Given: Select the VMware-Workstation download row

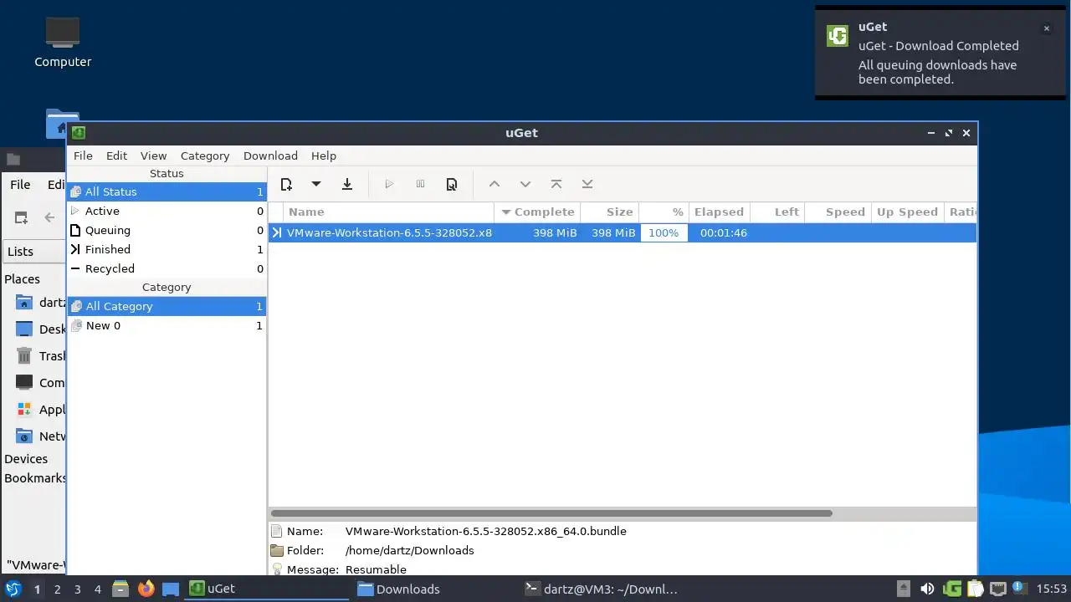Looking at the screenshot, I should pyautogui.click(x=623, y=232).
